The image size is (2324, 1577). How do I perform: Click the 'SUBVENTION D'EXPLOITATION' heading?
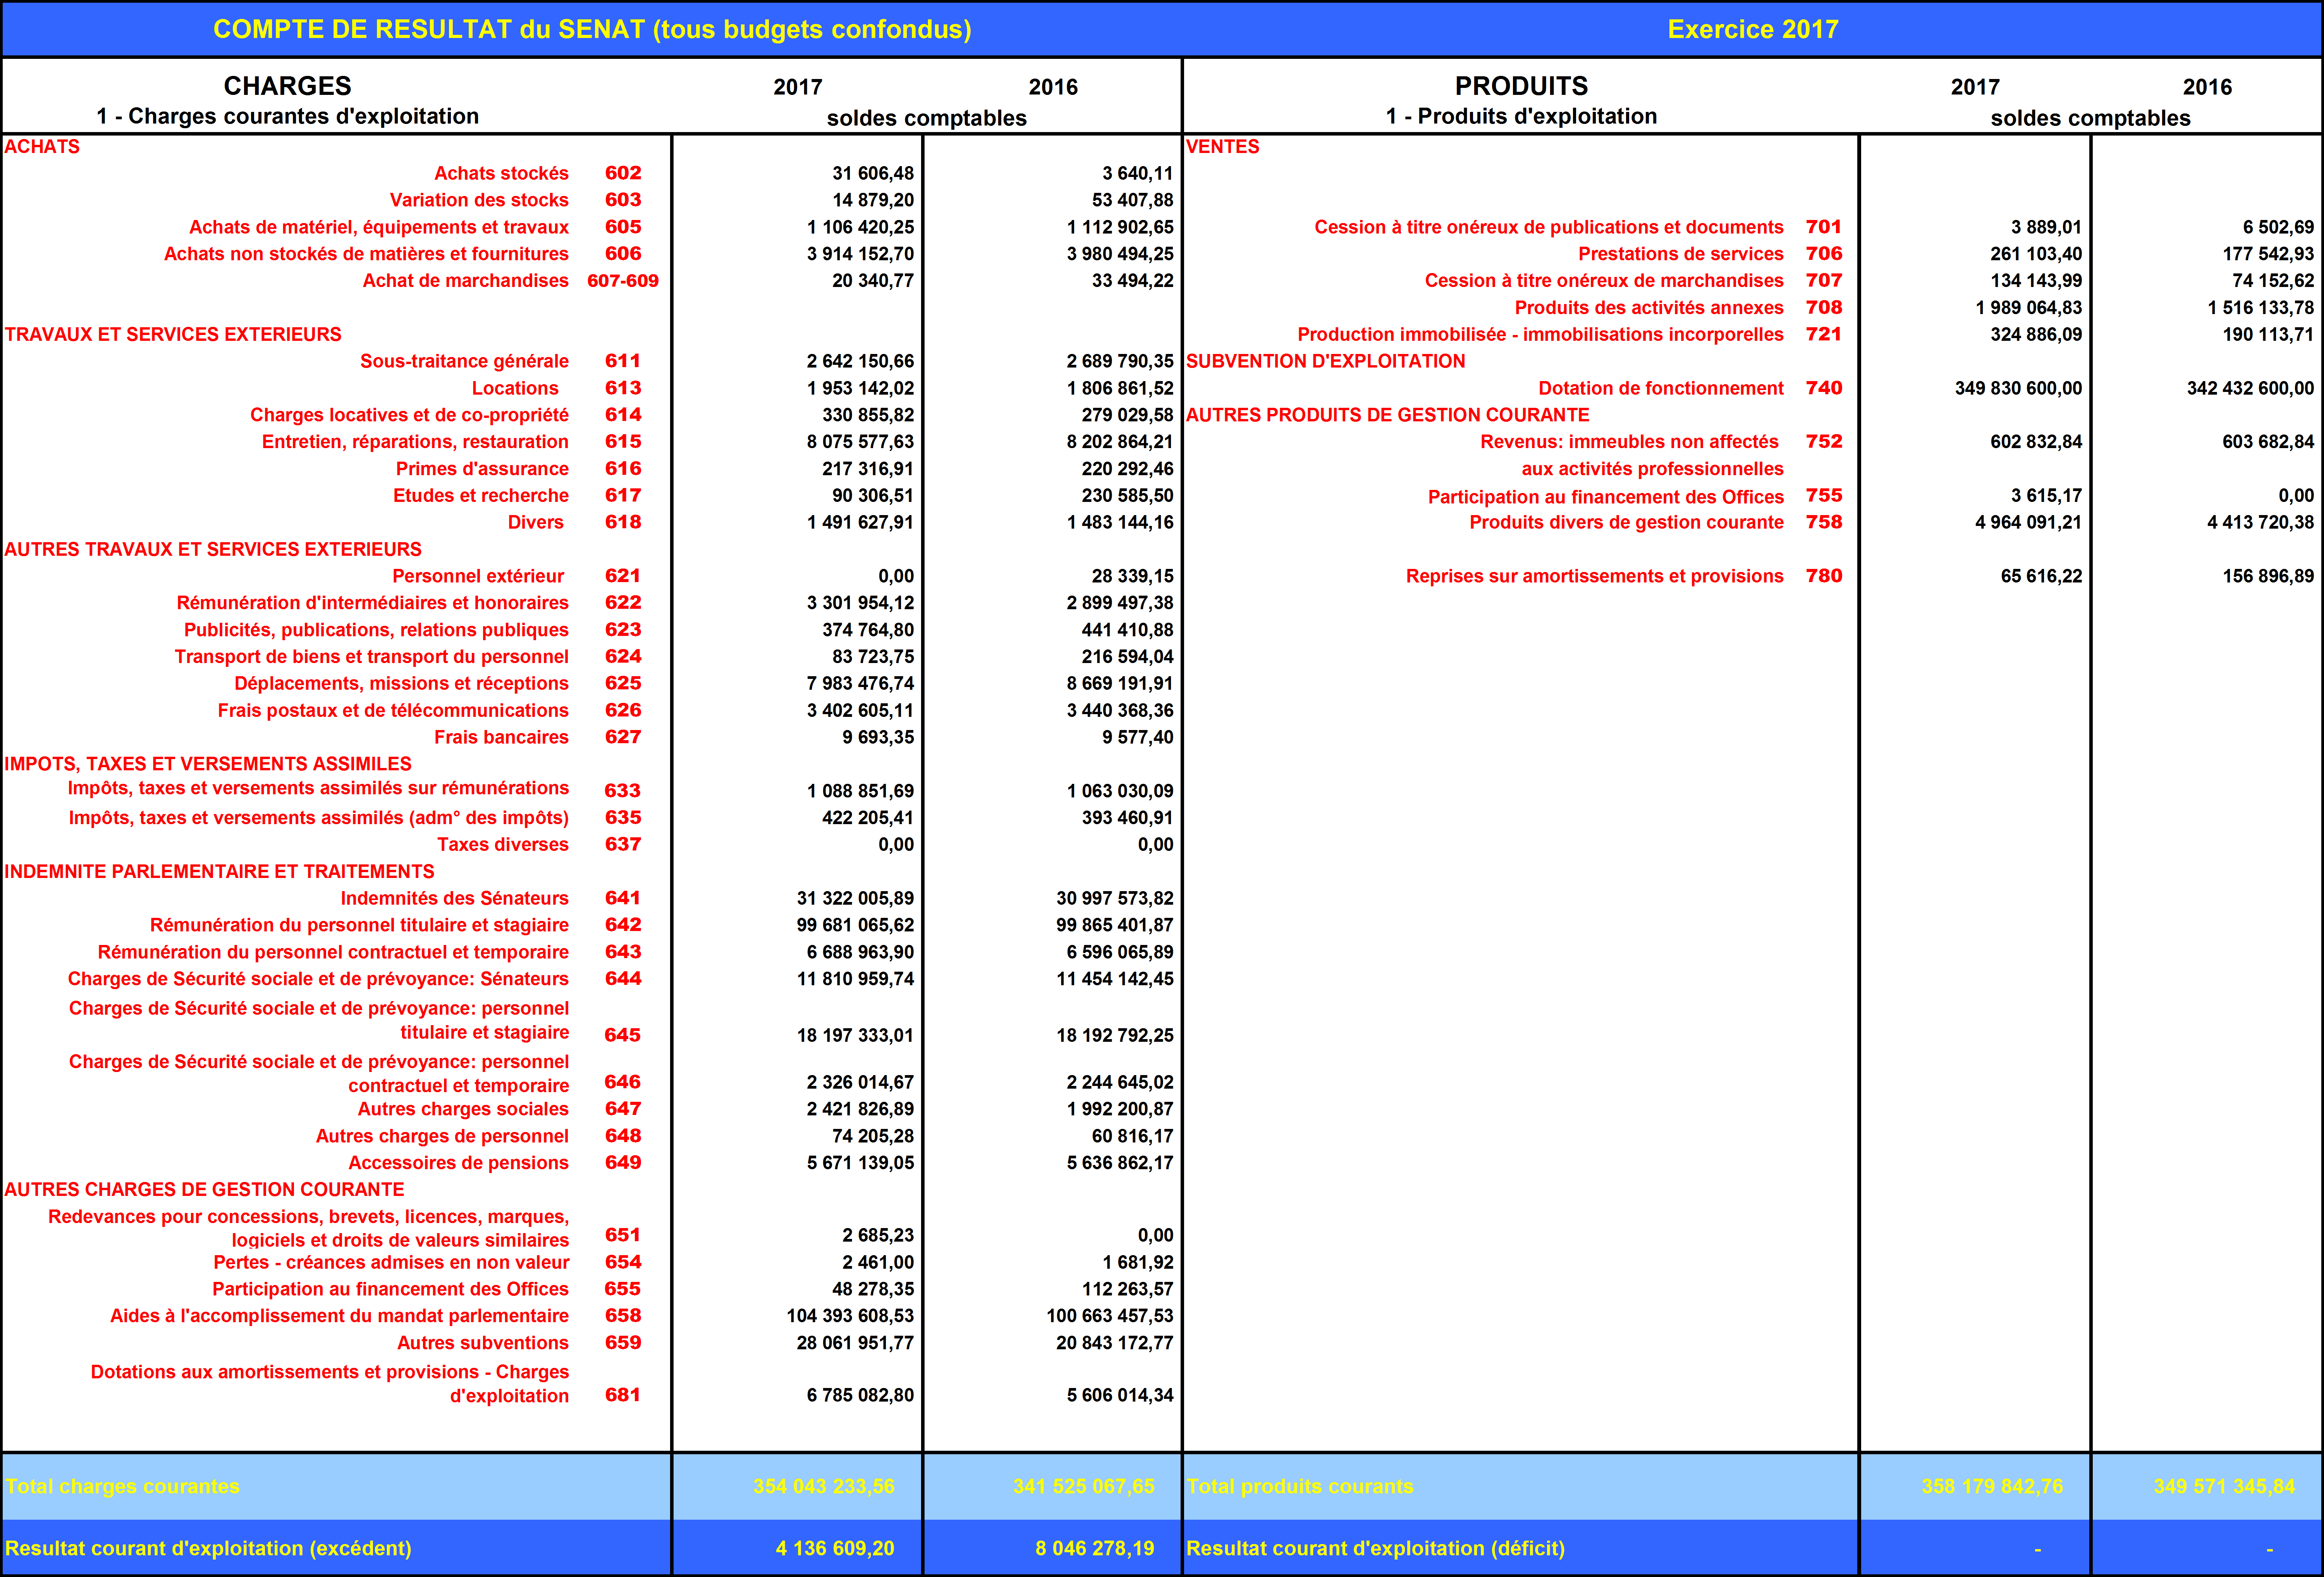[1325, 361]
